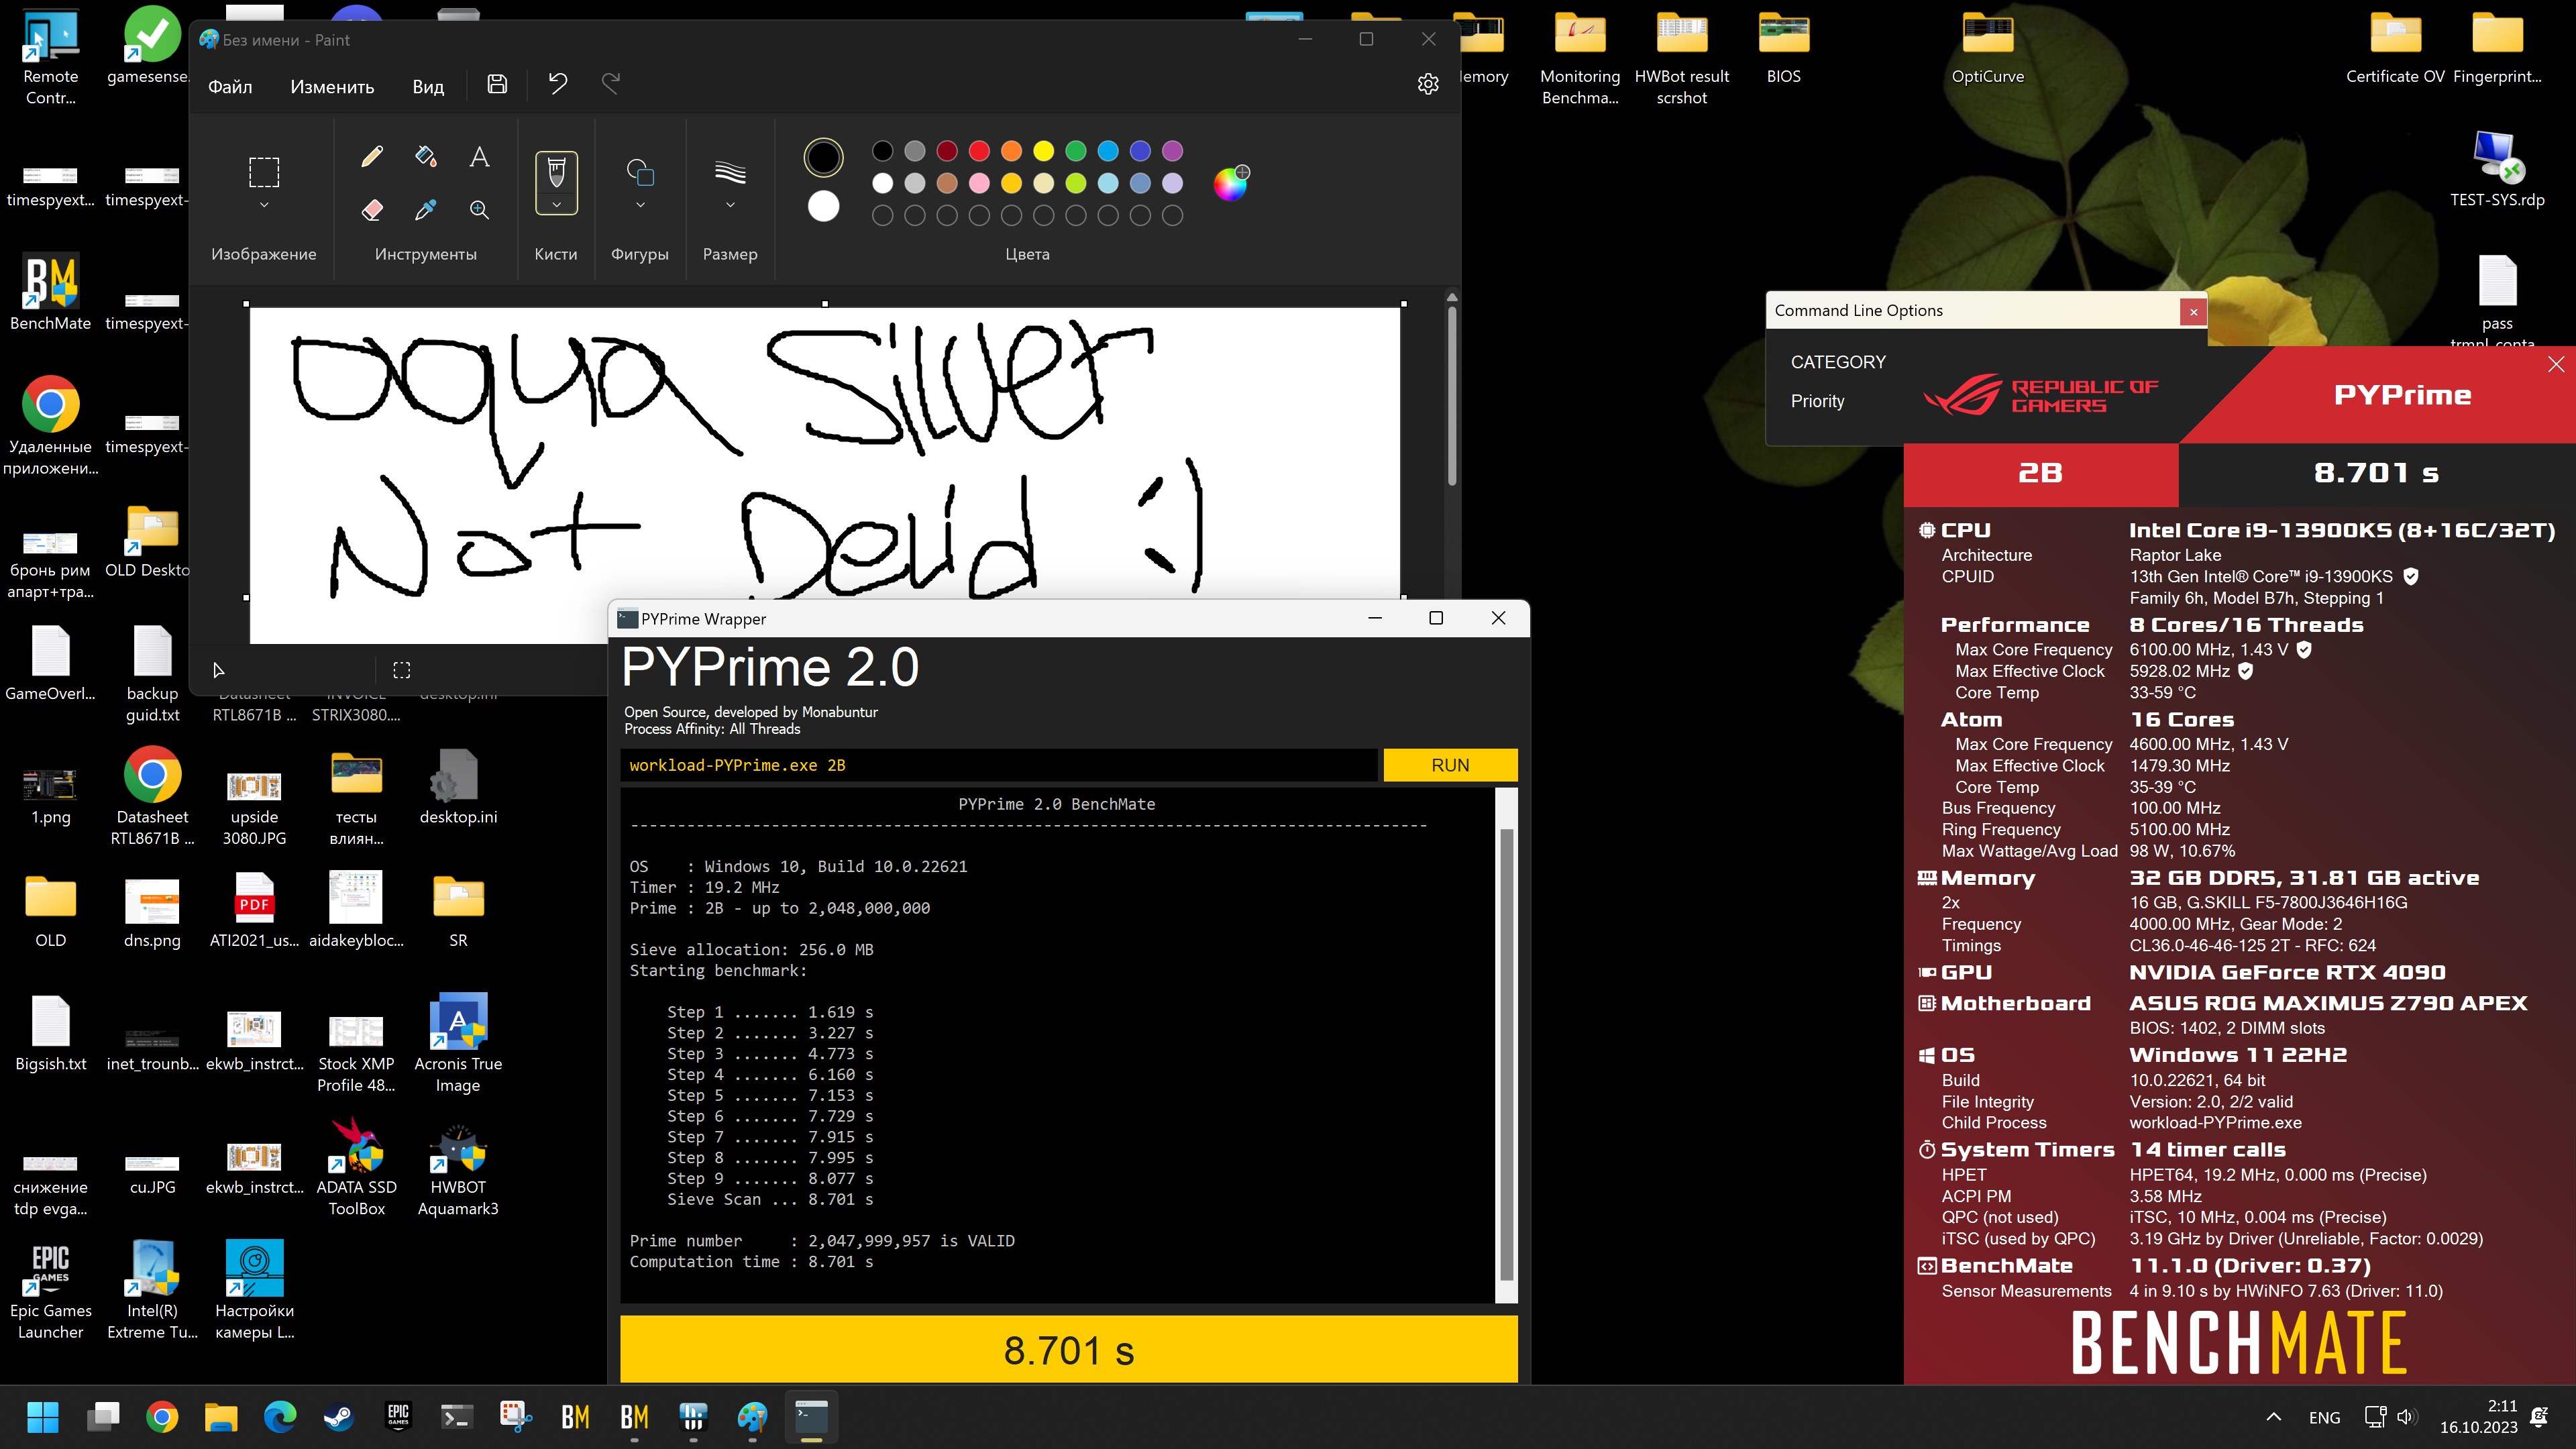The width and height of the screenshot is (2576, 1449).
Task: Click the Size line thickness icon
Action: click(x=730, y=172)
